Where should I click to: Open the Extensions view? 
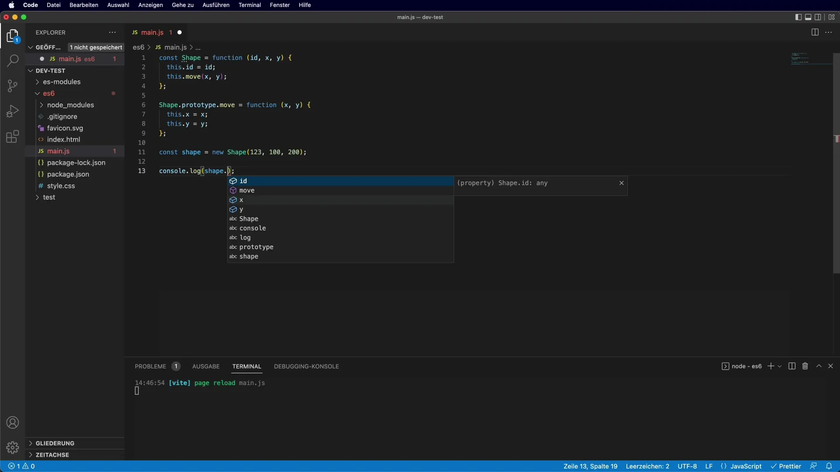click(13, 137)
